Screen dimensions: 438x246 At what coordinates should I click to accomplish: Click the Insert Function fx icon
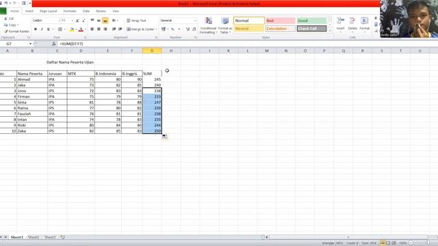coord(53,44)
